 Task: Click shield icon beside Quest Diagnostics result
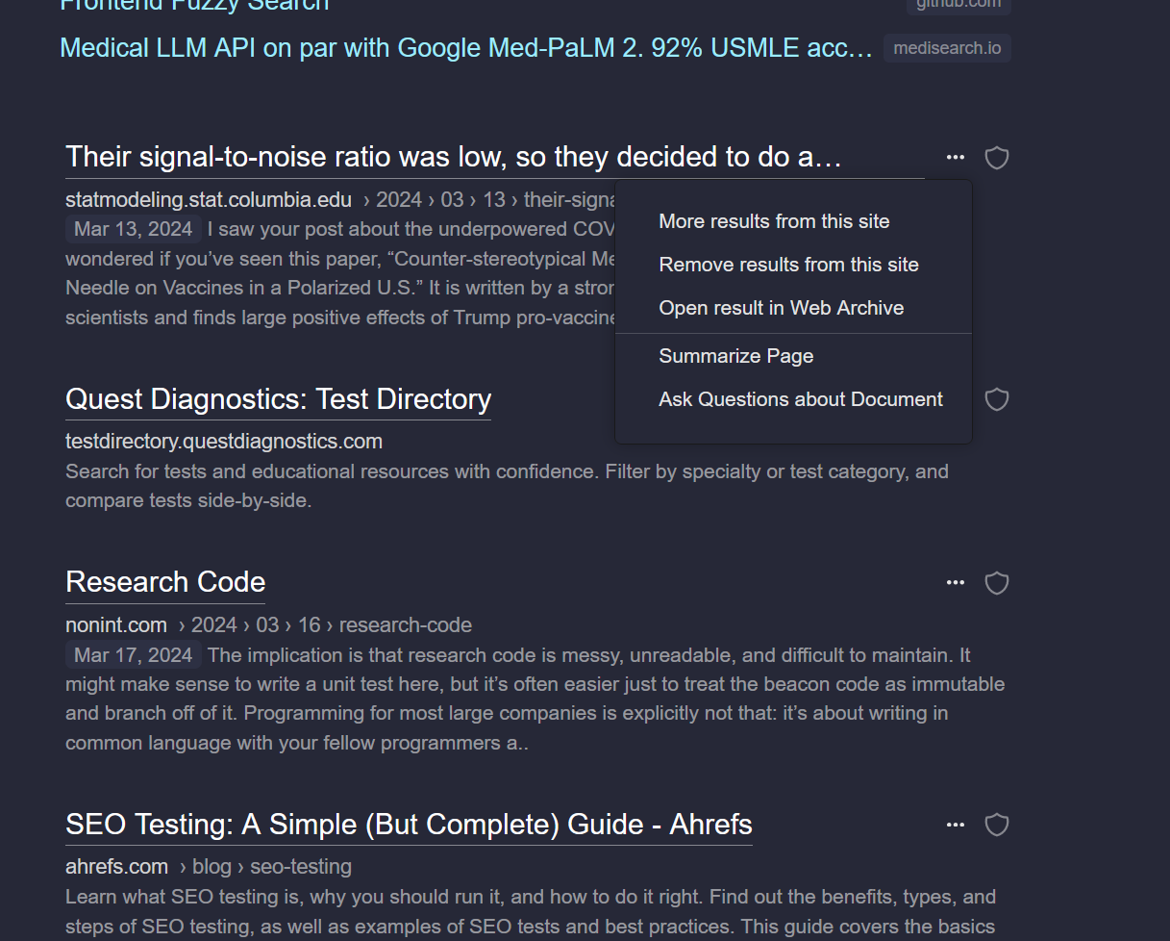pos(997,399)
